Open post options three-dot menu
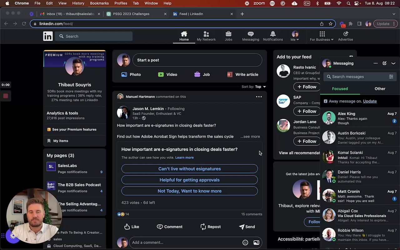Image resolution: width=400 pixels, height=250 pixels. (x=259, y=97)
